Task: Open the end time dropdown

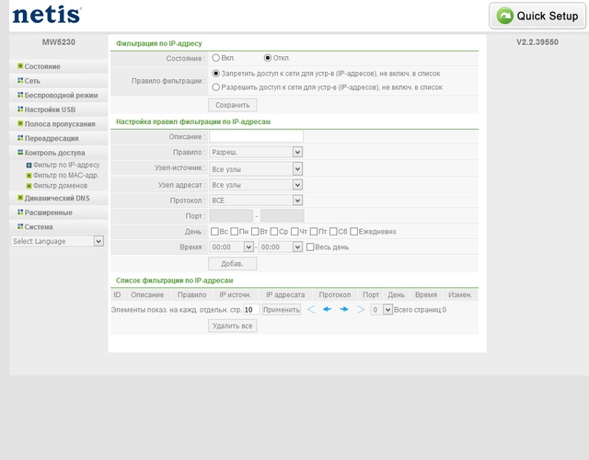Action: point(281,247)
